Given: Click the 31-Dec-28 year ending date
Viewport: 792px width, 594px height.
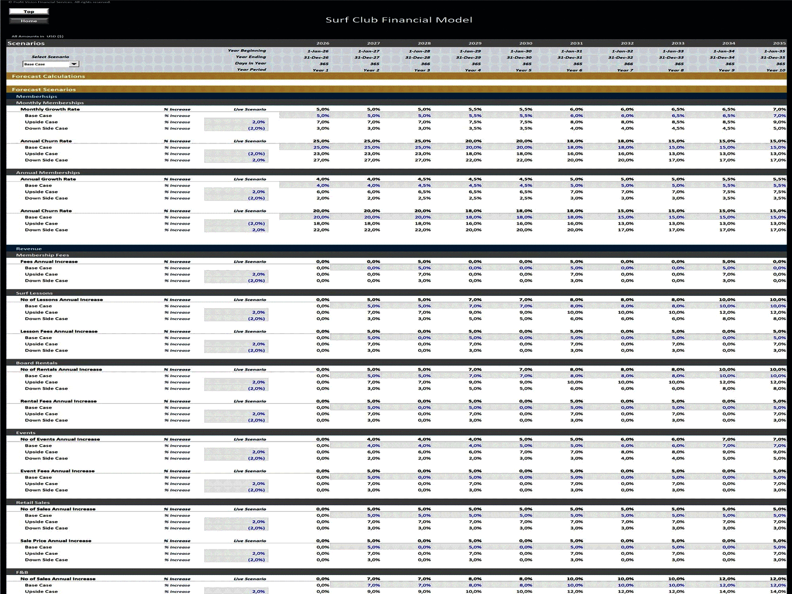Looking at the screenshot, I should click(417, 58).
